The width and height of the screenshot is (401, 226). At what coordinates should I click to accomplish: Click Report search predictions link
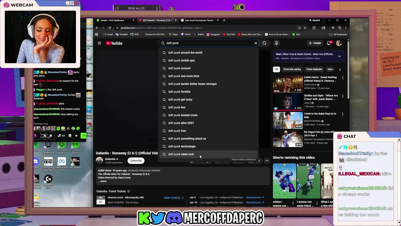pyautogui.click(x=244, y=159)
